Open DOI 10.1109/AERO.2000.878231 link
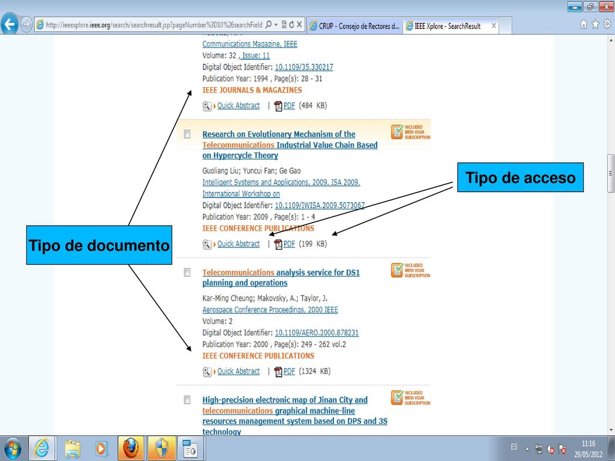This screenshot has height=461, width=615. point(317,333)
